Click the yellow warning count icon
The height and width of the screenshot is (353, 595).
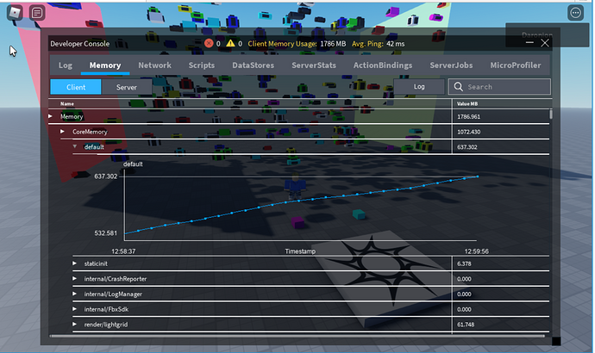(x=230, y=43)
